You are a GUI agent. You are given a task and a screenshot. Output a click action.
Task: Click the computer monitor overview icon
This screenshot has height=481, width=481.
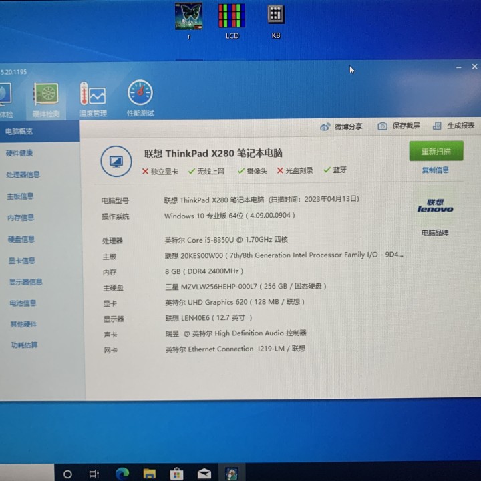(x=116, y=161)
